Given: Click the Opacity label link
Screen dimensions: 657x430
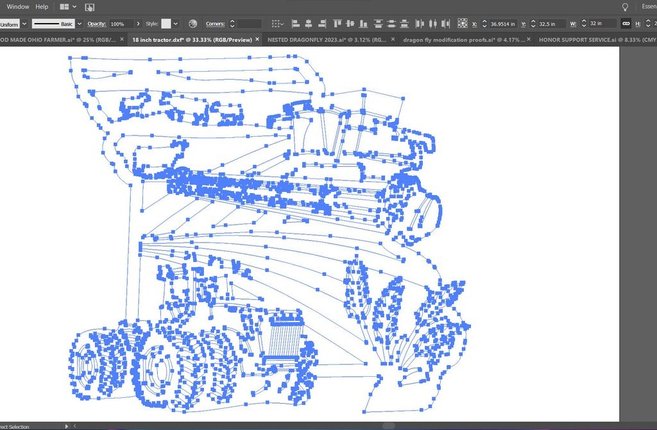Looking at the screenshot, I should click(96, 24).
